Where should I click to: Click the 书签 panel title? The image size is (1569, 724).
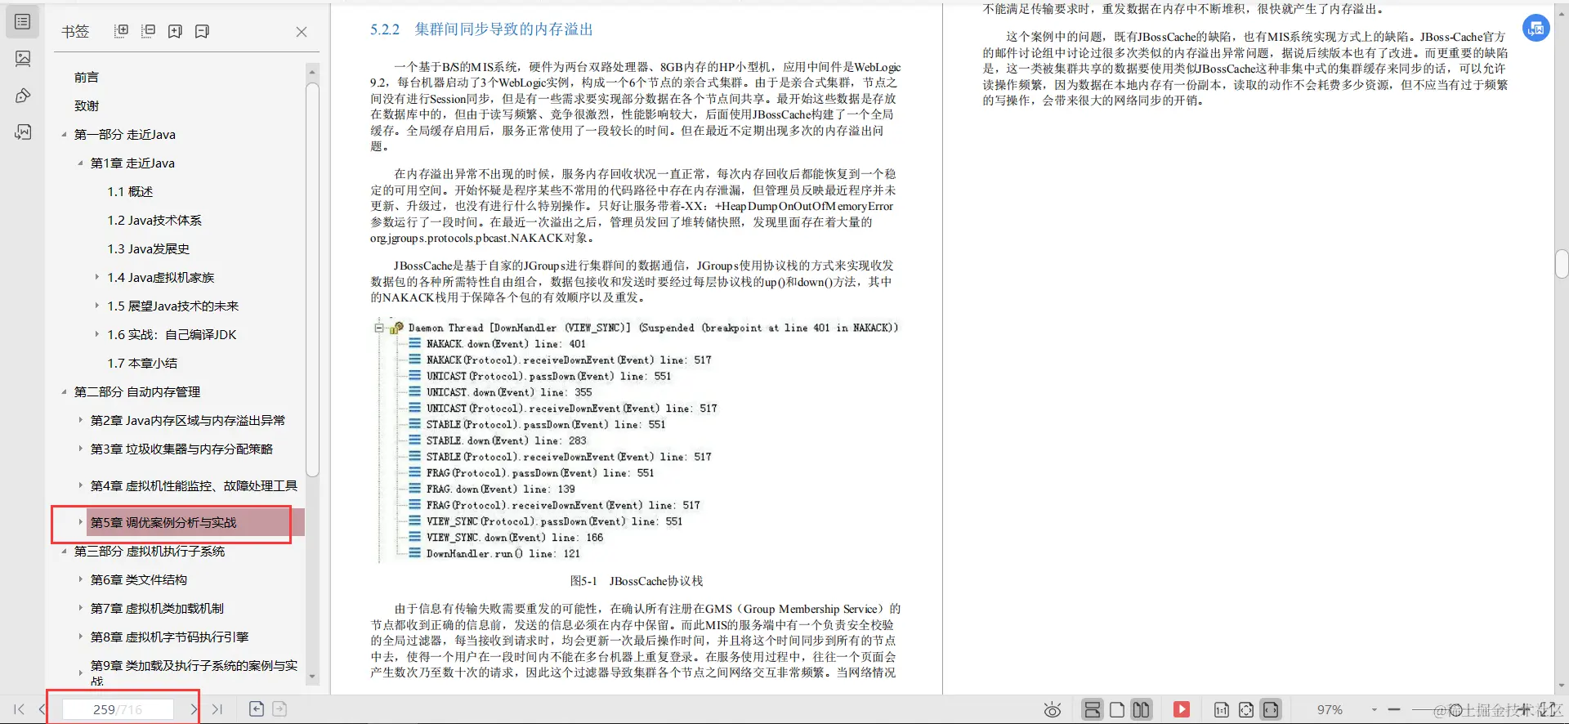tap(75, 31)
